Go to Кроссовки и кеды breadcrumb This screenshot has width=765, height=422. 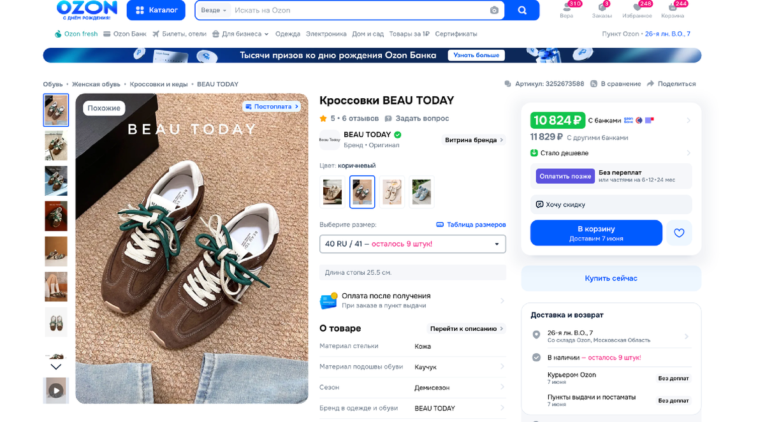pyautogui.click(x=159, y=84)
